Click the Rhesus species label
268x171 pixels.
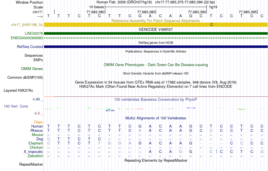(x=37, y=131)
